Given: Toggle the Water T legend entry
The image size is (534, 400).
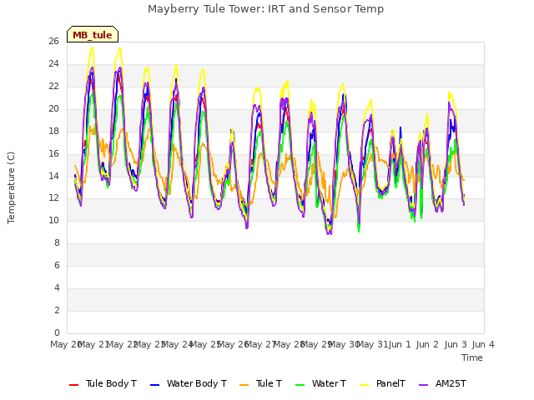Looking at the screenshot, I should click(320, 383).
